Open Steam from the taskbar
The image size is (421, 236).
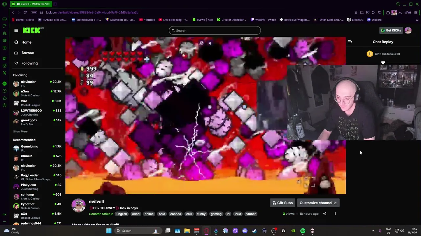(x=254, y=231)
